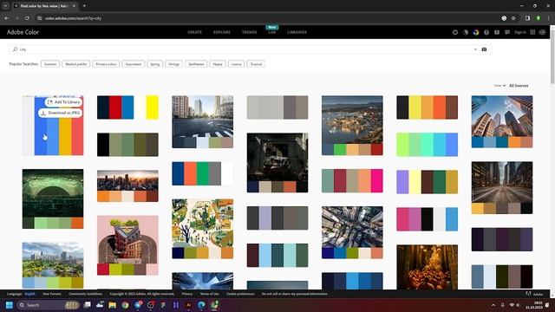Open the skyscrapers looking-up photo palette
555x312 pixels.
(502, 121)
